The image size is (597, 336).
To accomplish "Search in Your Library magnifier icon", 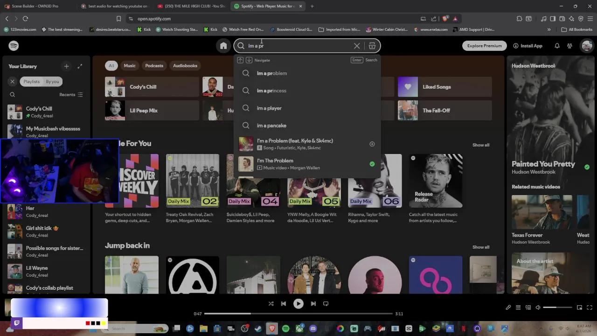I will (13, 95).
